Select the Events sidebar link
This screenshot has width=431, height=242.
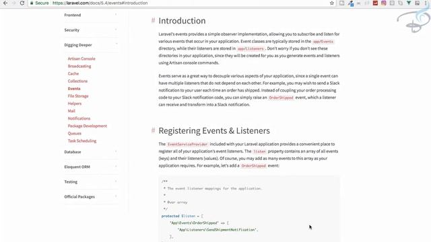point(74,88)
